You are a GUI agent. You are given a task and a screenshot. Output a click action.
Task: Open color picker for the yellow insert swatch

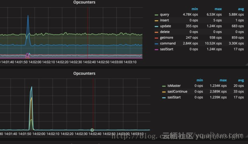coord(156,21)
